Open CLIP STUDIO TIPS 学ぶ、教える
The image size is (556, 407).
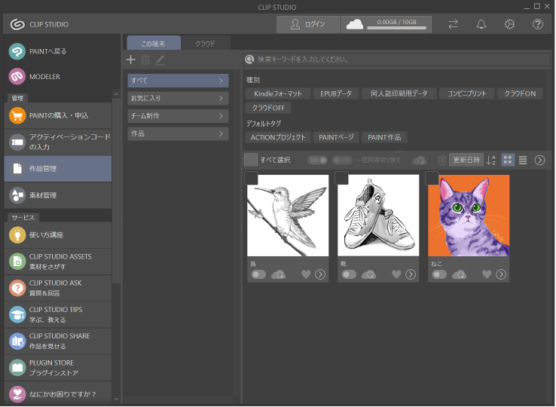coord(58,314)
